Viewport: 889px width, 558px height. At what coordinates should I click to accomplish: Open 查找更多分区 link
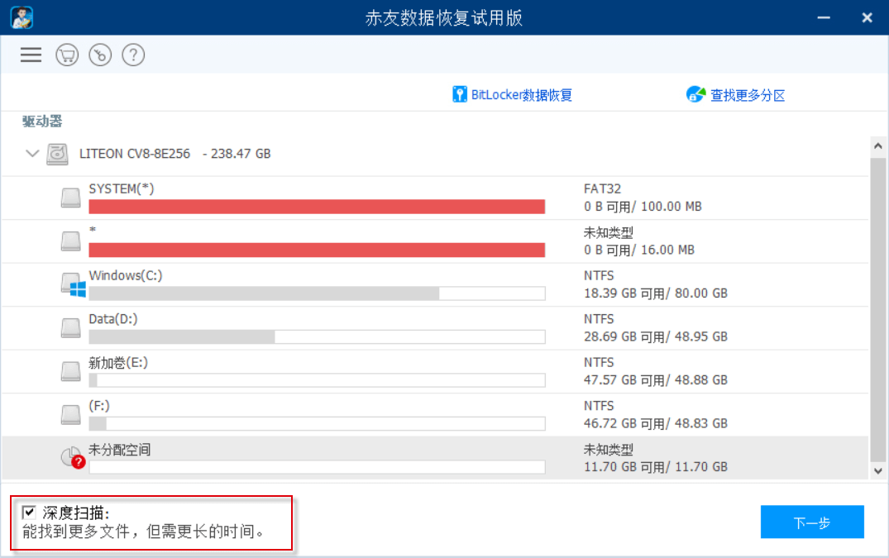pyautogui.click(x=748, y=95)
